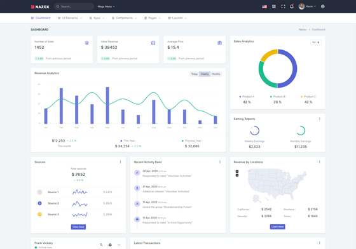Click the Learn more button
The height and width of the screenshot is (249, 356).
[277, 227]
